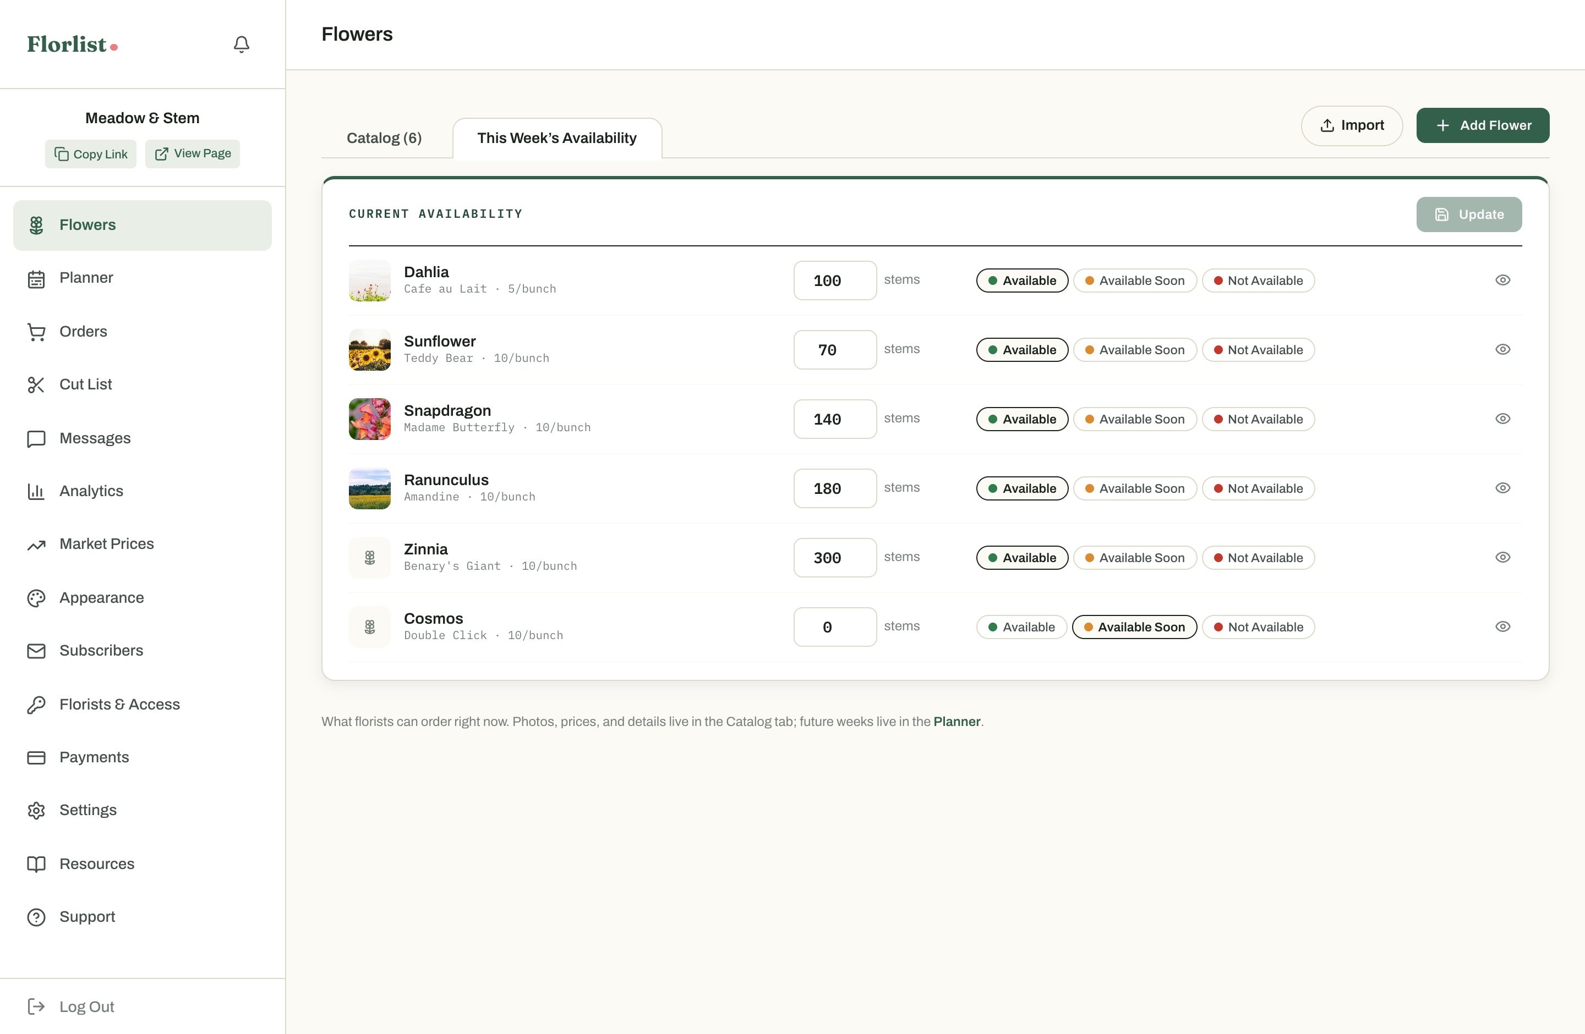Click Log Out
The height and width of the screenshot is (1034, 1585).
[70, 1007]
